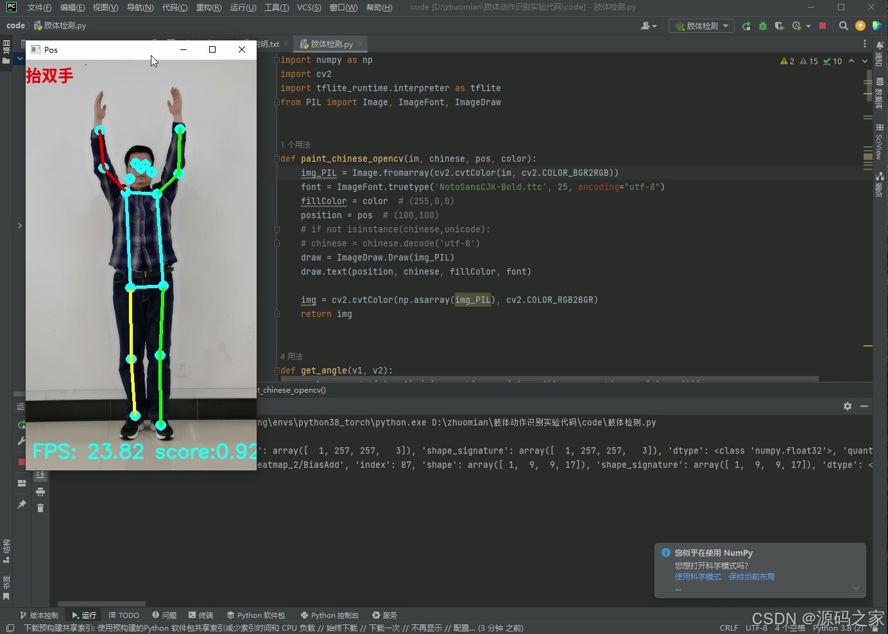Open the 运行(U) menu
Image resolution: width=888 pixels, height=634 pixels.
(243, 8)
